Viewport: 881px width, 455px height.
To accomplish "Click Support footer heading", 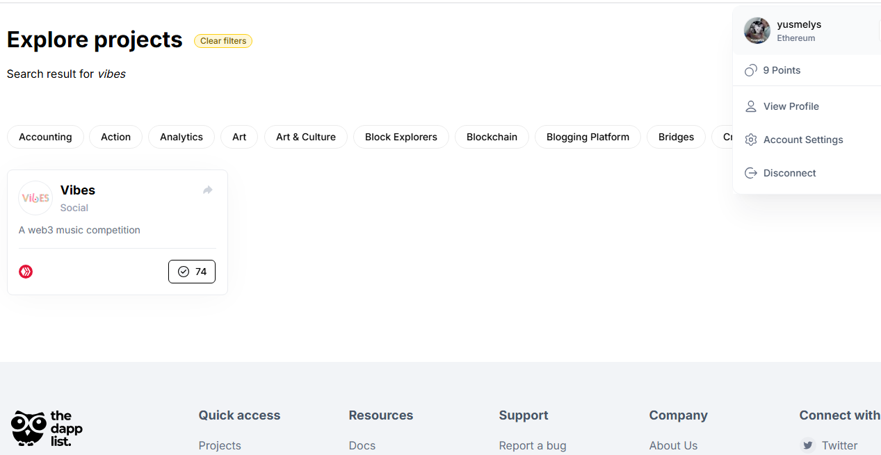I will click(524, 415).
